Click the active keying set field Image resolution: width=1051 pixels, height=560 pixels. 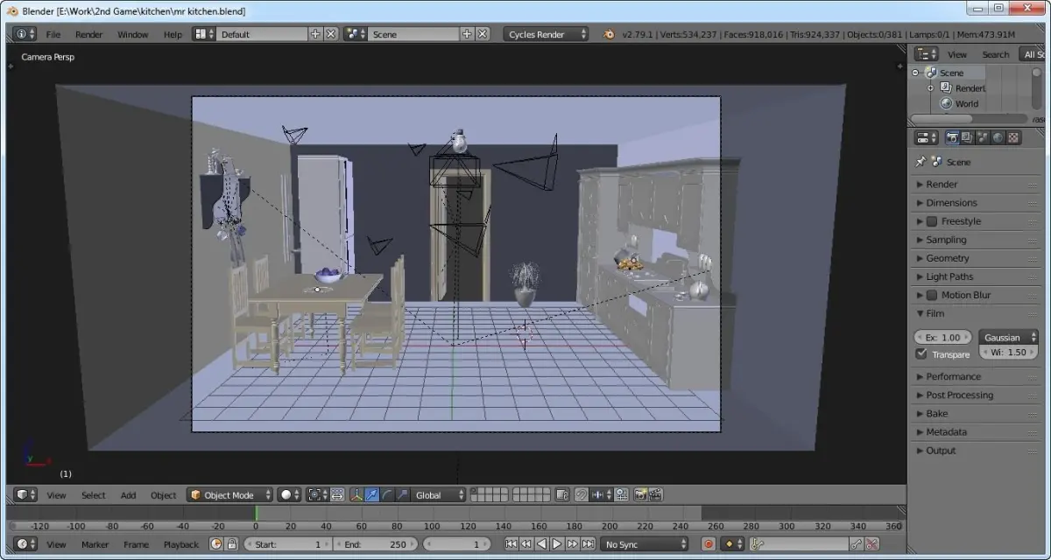point(799,544)
